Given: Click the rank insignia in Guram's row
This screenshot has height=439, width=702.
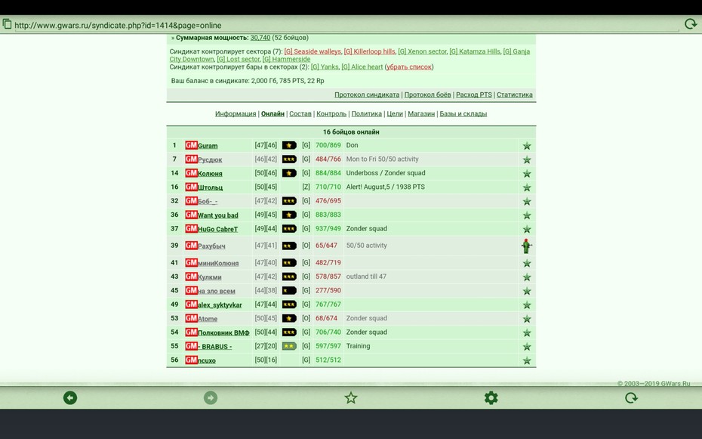Looking at the screenshot, I should coord(289,145).
